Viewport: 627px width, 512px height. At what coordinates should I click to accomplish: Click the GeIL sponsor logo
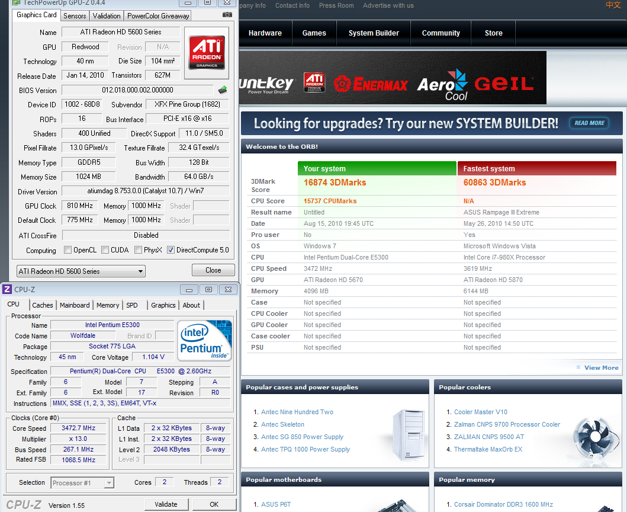504,84
